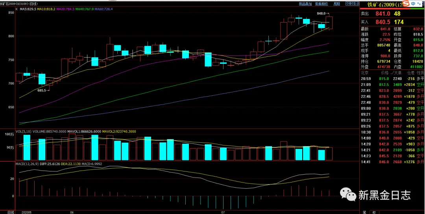Click the 北京 time column header
425x214 pixels.
(364, 73)
